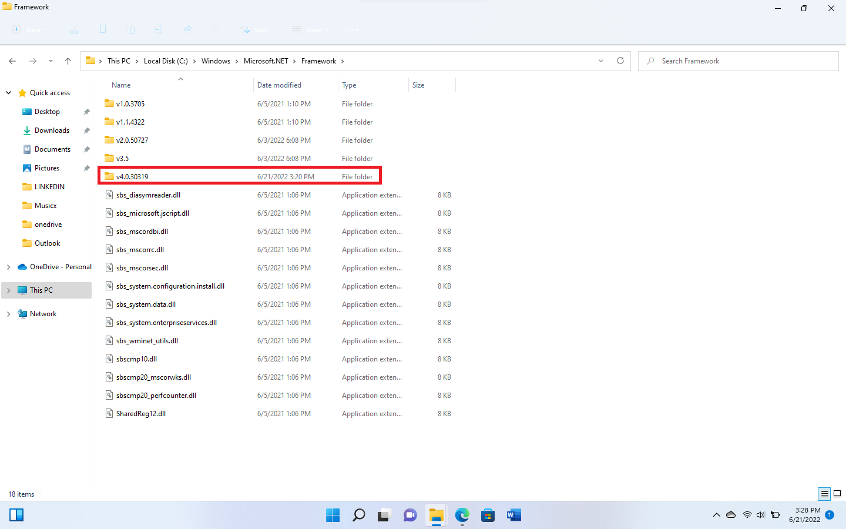Sort by Size column header
Screen dimensions: 846x529
click(x=418, y=85)
